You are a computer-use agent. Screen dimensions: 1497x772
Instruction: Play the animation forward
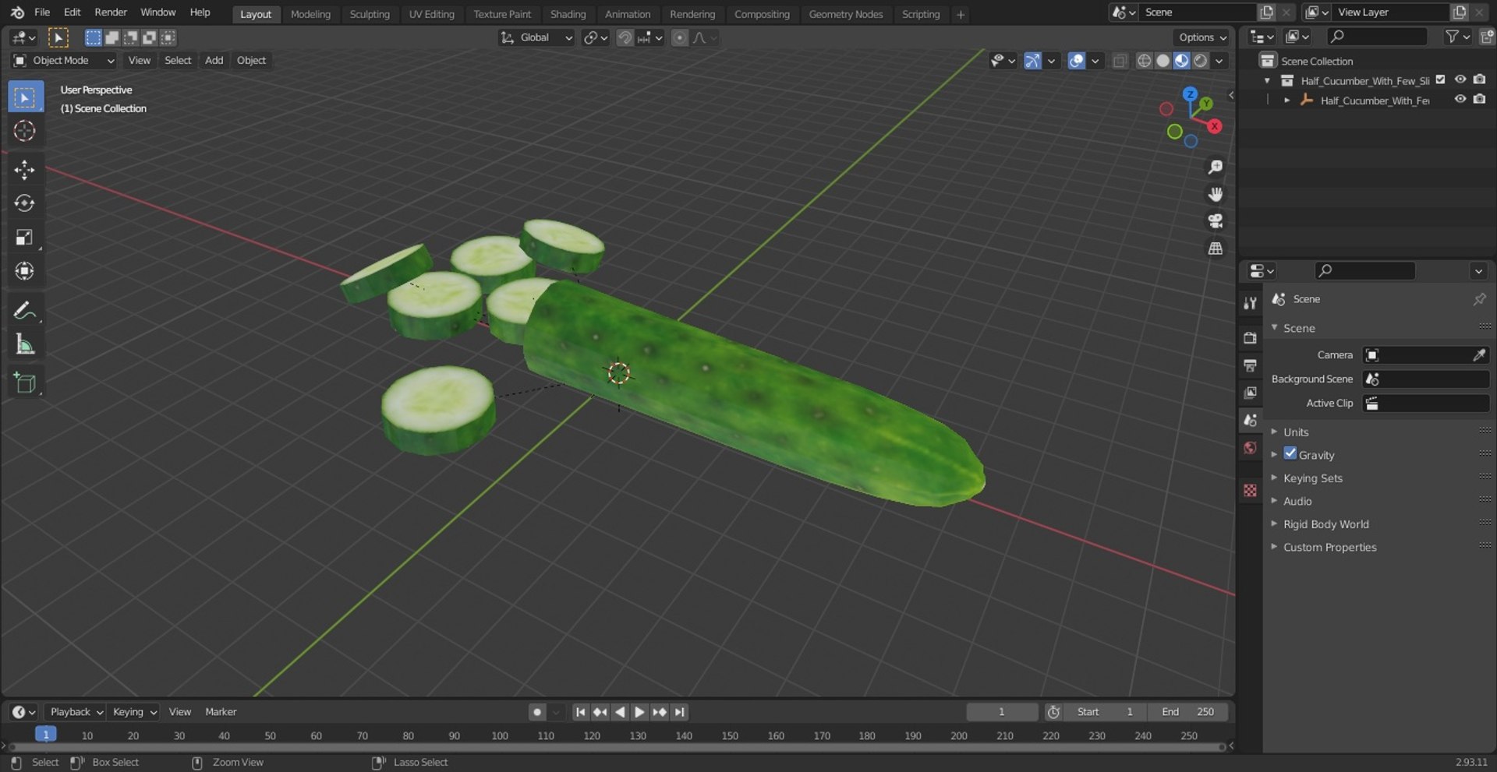pyautogui.click(x=639, y=712)
